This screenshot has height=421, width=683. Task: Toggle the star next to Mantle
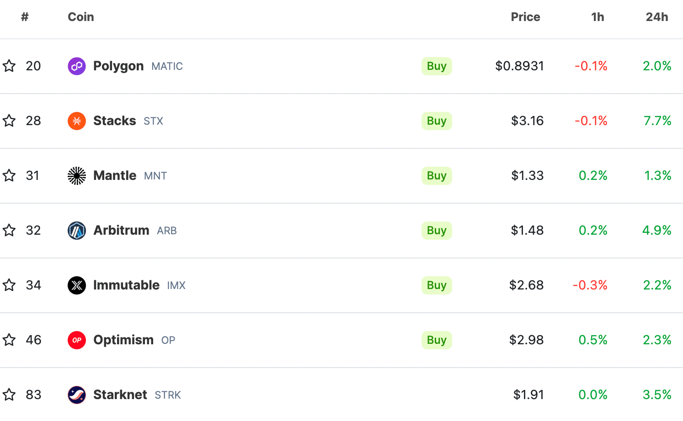tap(9, 175)
